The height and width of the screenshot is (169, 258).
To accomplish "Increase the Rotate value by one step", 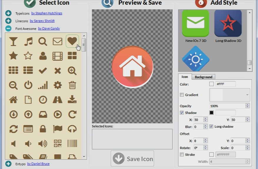I will pos(205,146).
